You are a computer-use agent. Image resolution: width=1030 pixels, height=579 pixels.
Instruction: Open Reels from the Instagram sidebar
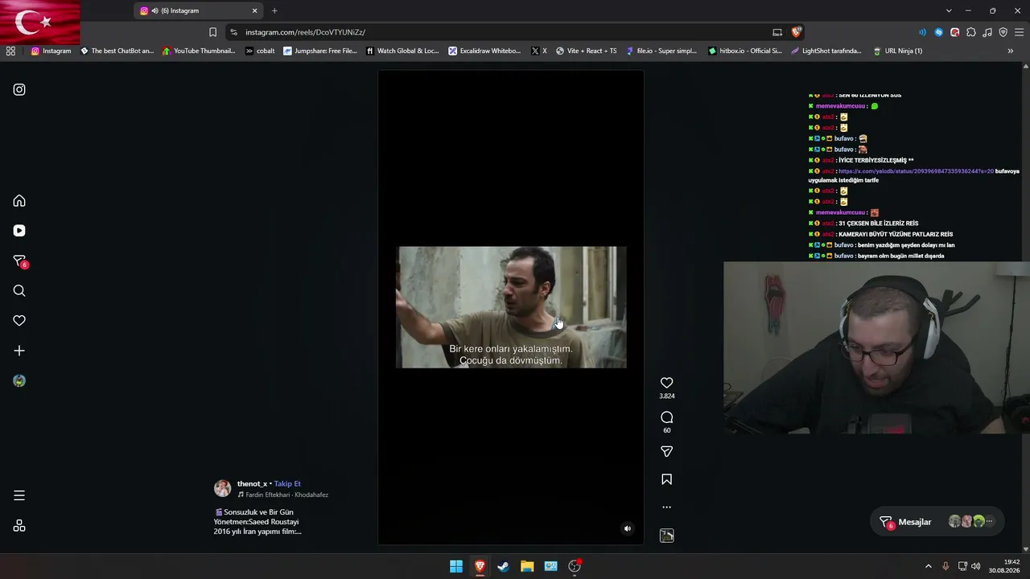[x=19, y=231]
